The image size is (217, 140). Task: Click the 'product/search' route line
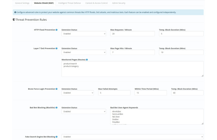pyautogui.click(x=70, y=64)
